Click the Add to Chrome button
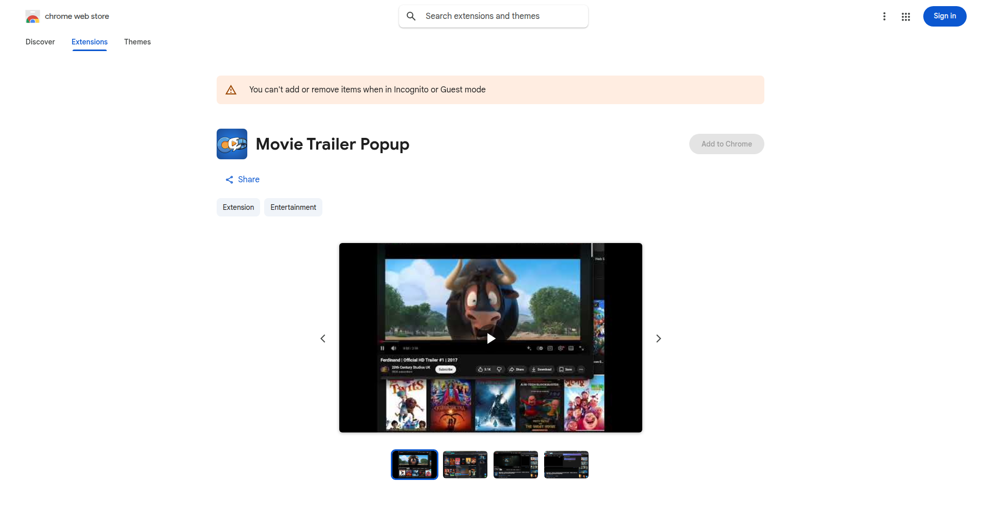Screen dimensions: 981x507 [727, 144]
